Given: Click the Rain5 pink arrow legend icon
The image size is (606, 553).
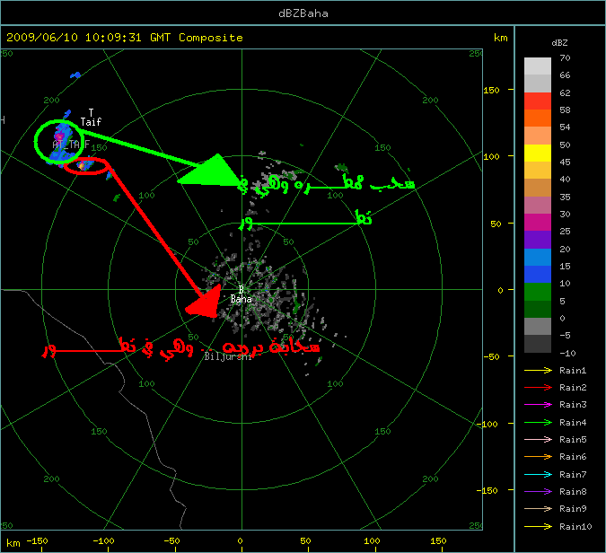Looking at the screenshot, I should pos(538,439).
